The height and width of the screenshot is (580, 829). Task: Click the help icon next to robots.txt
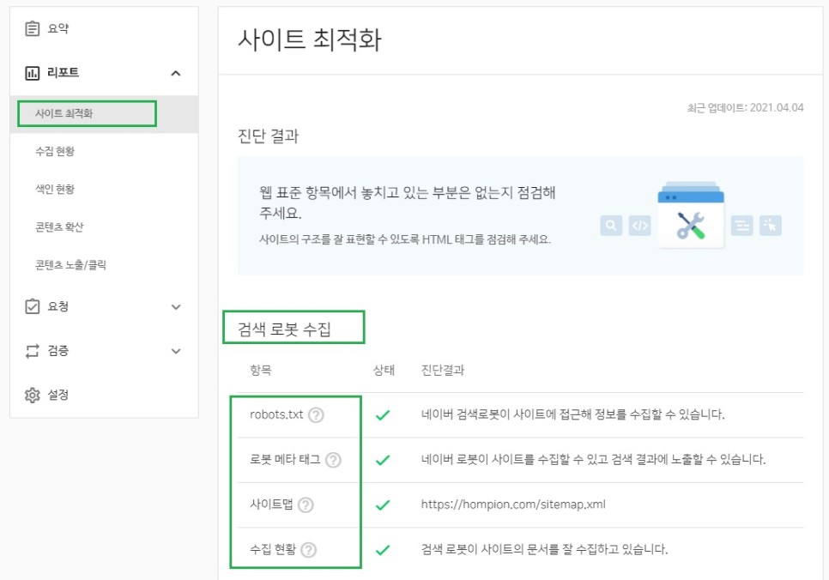(x=316, y=415)
